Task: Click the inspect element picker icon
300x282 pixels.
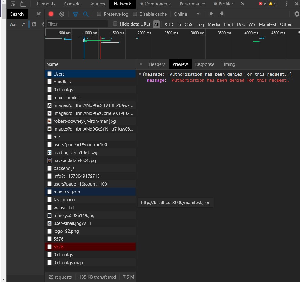Action: [13, 4]
